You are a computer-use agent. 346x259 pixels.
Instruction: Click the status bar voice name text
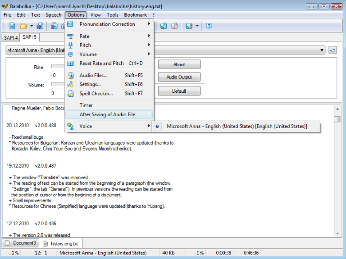pyautogui.click(x=103, y=253)
